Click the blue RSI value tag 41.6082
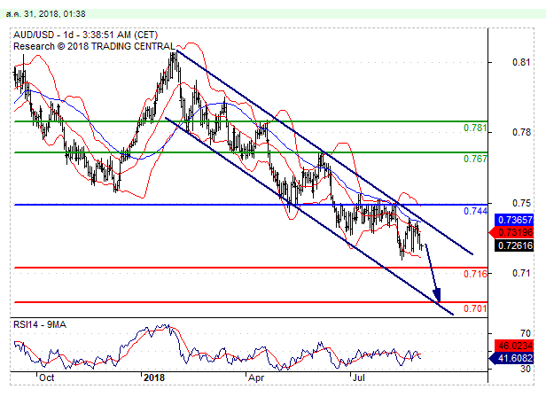 (512, 358)
